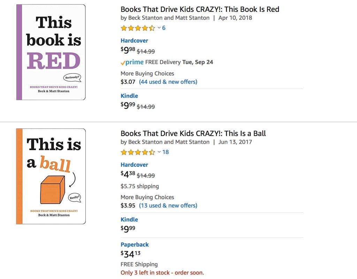The height and width of the screenshot is (279, 357).
Task: Click the title 'This Book Is Red'
Action: pyautogui.click(x=200, y=9)
